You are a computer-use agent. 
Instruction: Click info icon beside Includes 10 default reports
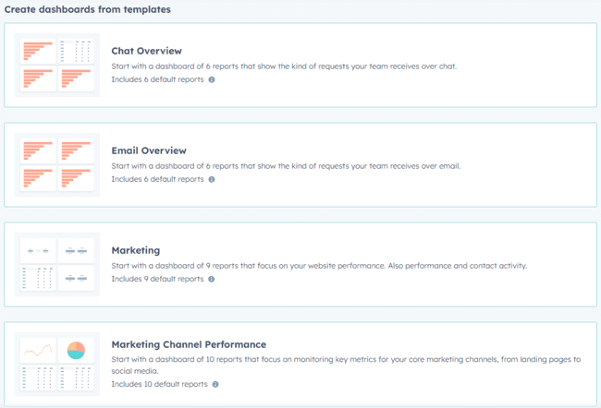point(215,384)
